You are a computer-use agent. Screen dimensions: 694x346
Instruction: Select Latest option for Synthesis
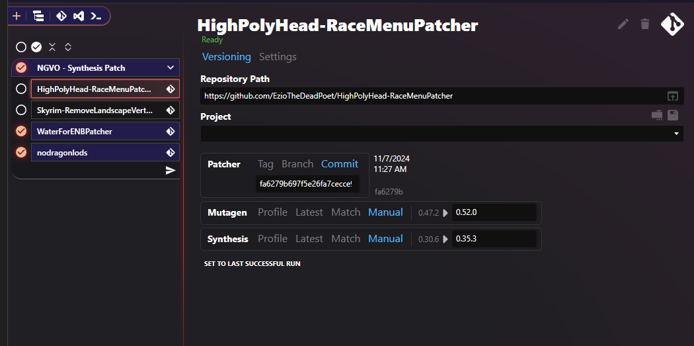(309, 239)
